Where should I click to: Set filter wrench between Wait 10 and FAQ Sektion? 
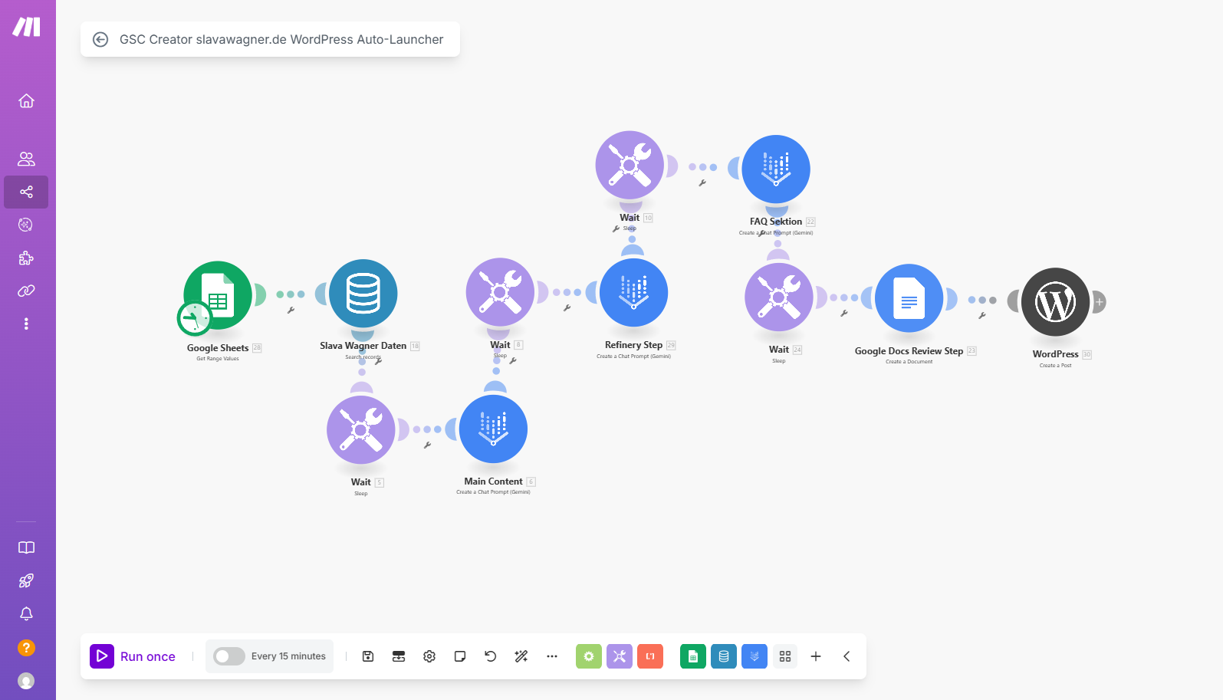[702, 183]
